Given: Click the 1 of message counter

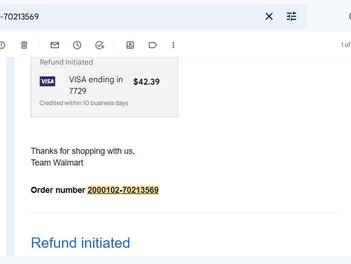Looking at the screenshot, I should (345, 45).
